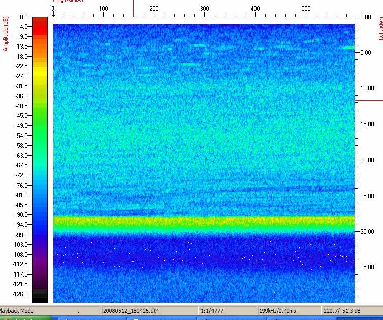
Task: Click ping number 500 on the top ruler
Action: pos(306,8)
